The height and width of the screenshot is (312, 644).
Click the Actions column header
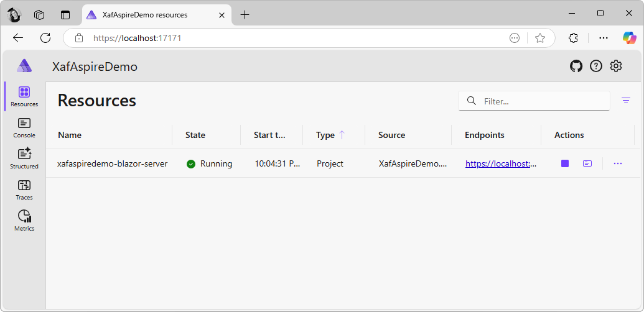coord(569,135)
